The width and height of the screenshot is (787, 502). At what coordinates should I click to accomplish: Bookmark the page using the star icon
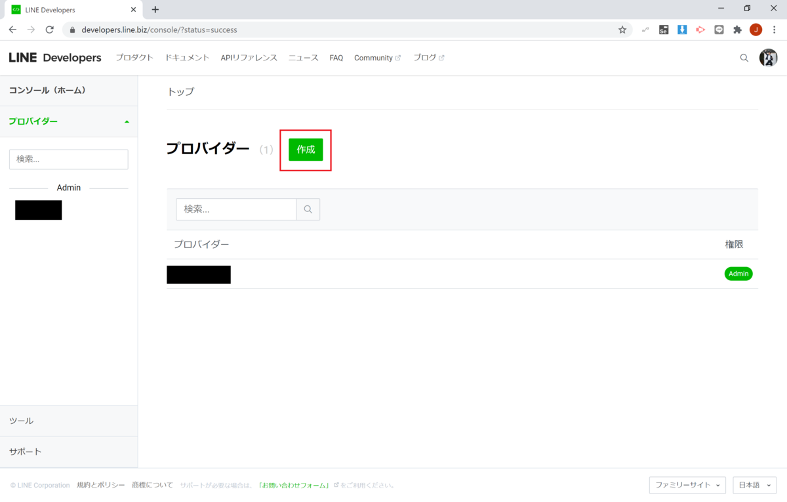coord(622,30)
